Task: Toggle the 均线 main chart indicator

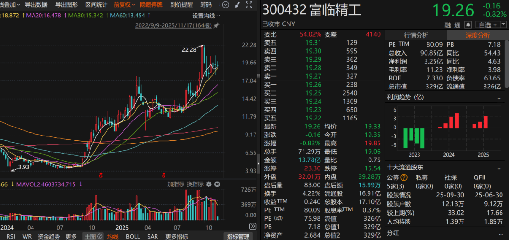Action: point(113,236)
